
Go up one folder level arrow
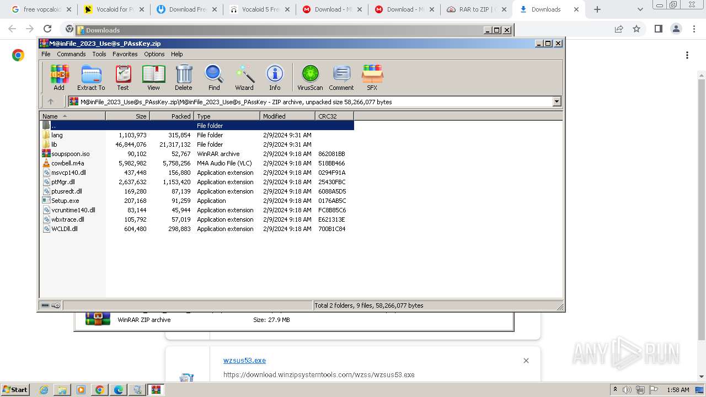[x=51, y=101]
